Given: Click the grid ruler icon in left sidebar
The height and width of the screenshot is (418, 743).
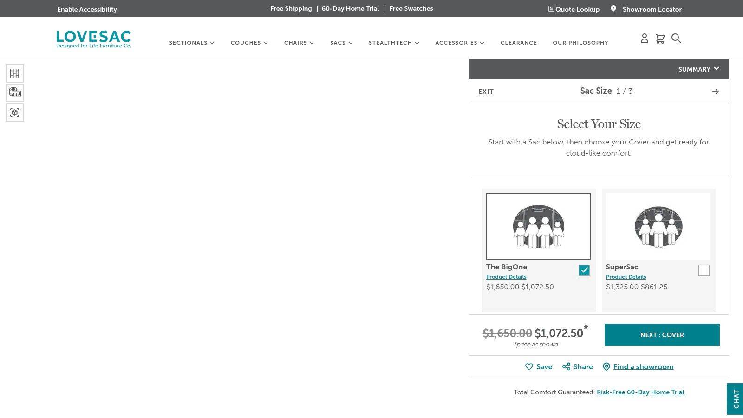Looking at the screenshot, I should 15,73.
